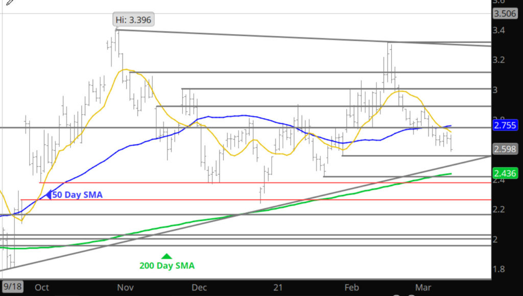This screenshot has width=523, height=296.
Task: Click the Oct label on the time axis
Action: [42, 287]
